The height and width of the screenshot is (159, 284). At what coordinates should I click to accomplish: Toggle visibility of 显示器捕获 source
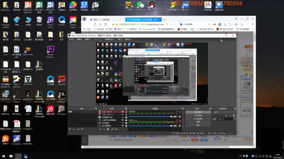pos(123,126)
